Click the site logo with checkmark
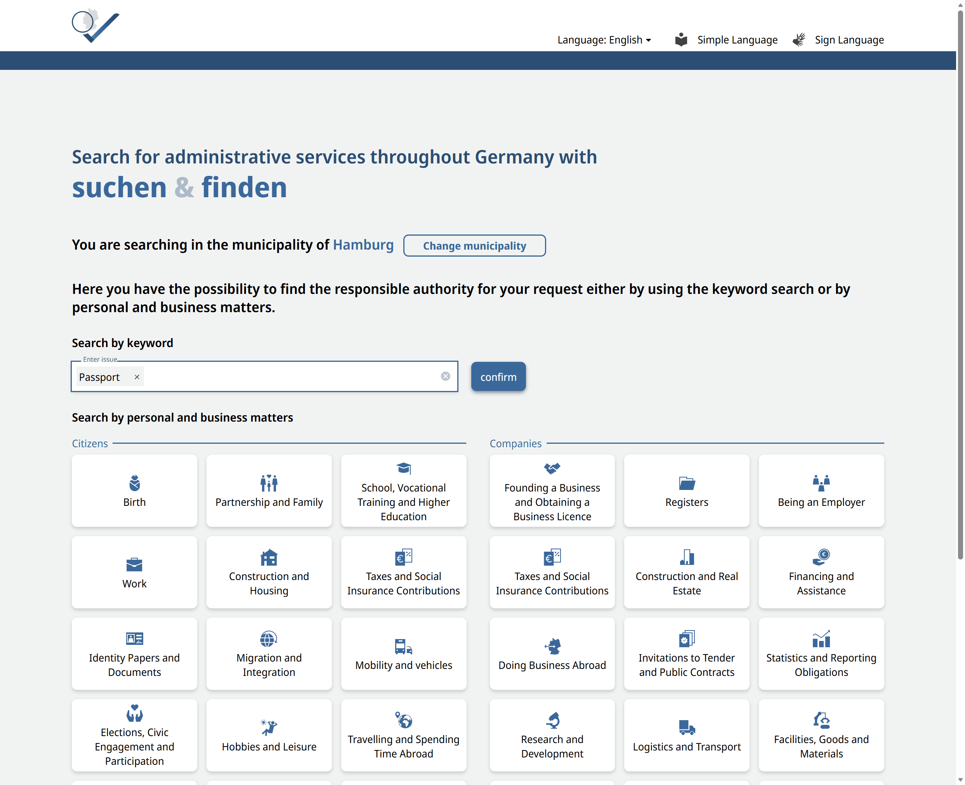 (x=95, y=26)
